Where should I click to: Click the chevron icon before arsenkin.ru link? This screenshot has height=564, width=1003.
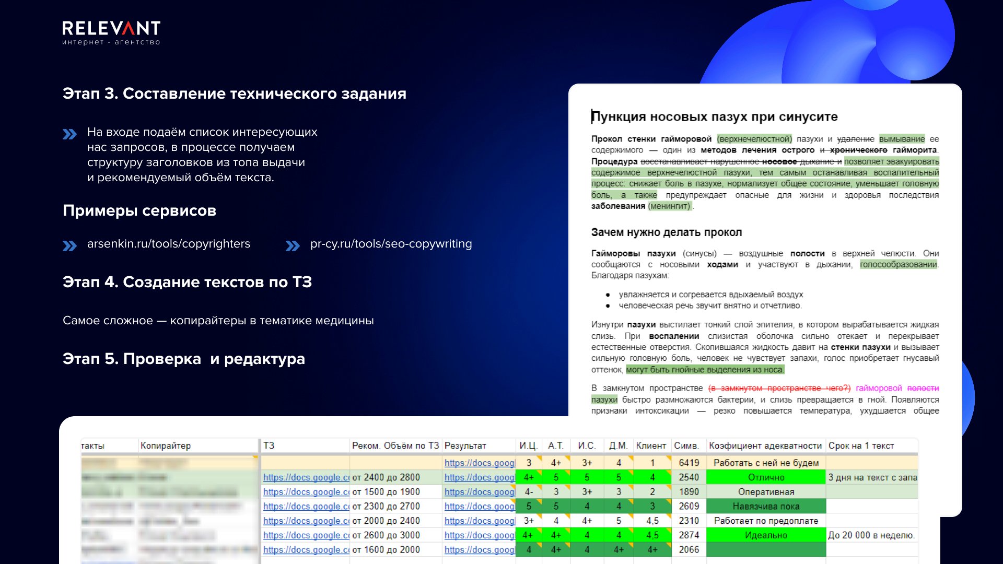69,245
